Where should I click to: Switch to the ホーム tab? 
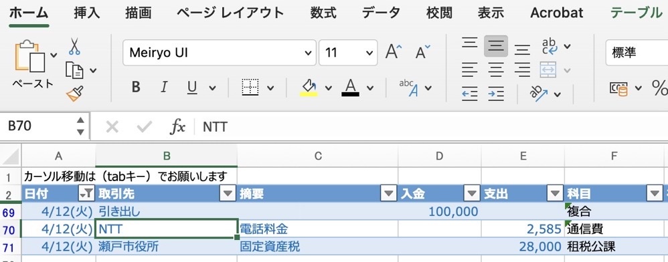pos(29,13)
